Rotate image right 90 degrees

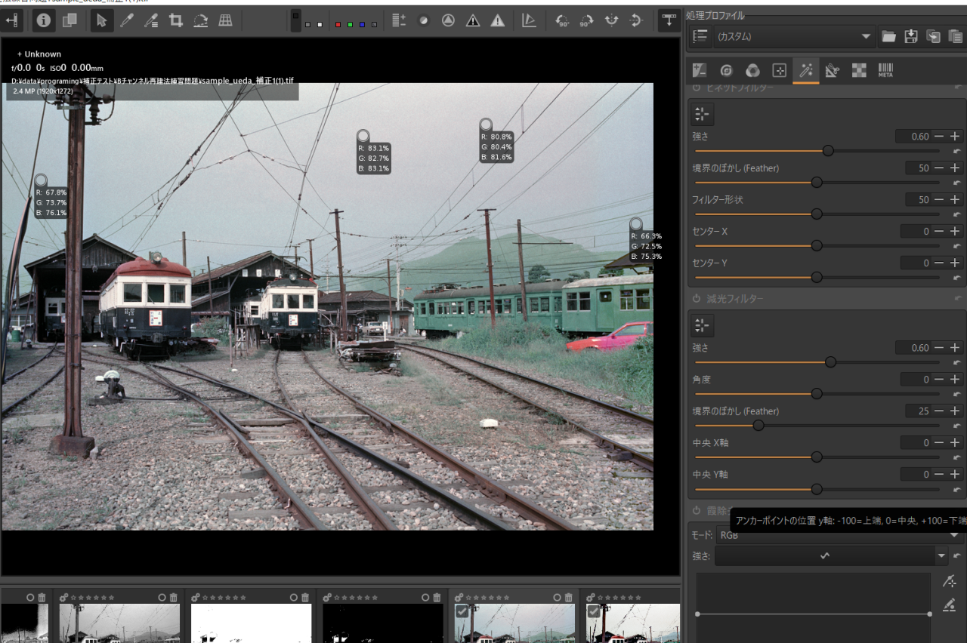[x=585, y=21]
